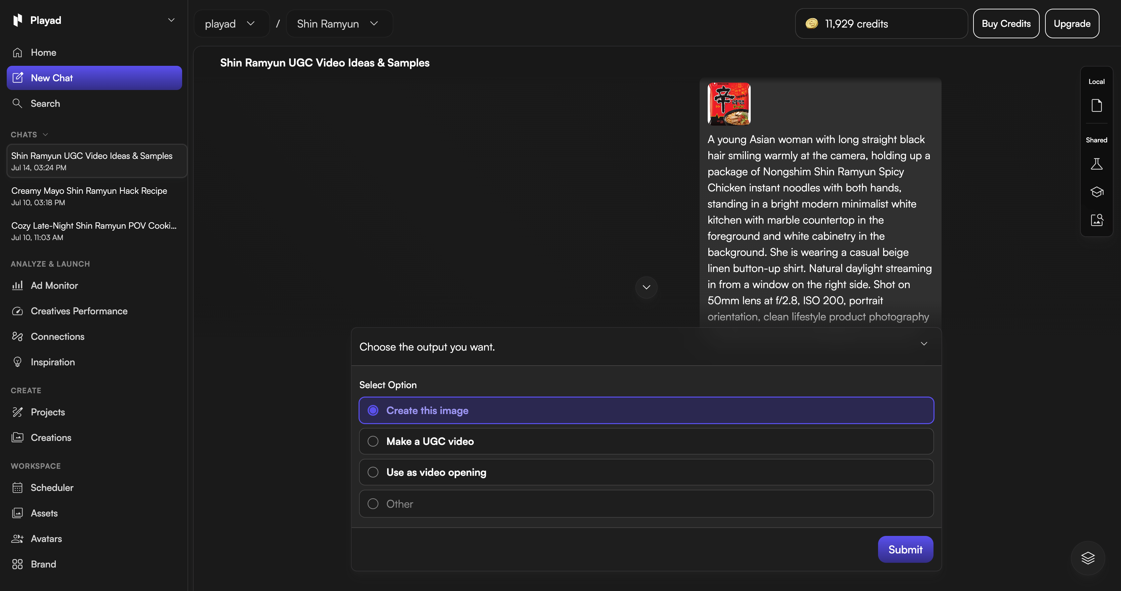The height and width of the screenshot is (591, 1121).
Task: Click the Search magnifier icon
Action: pyautogui.click(x=17, y=103)
